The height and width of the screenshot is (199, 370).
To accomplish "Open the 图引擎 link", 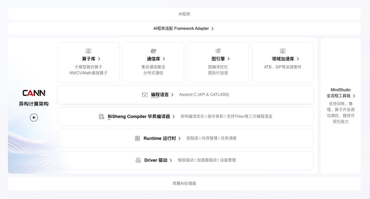I will click(x=218, y=59).
